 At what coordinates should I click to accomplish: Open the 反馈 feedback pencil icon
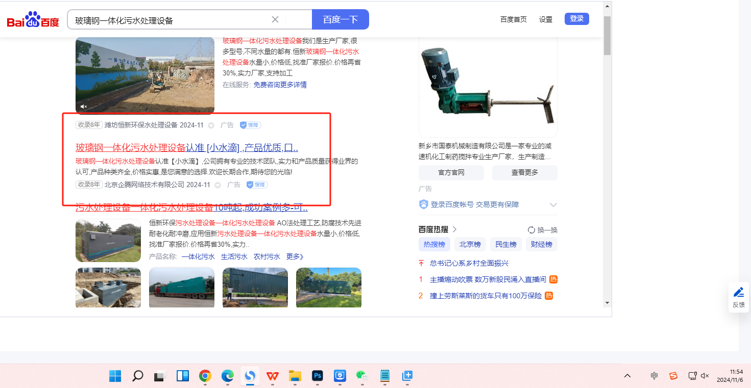(738, 292)
